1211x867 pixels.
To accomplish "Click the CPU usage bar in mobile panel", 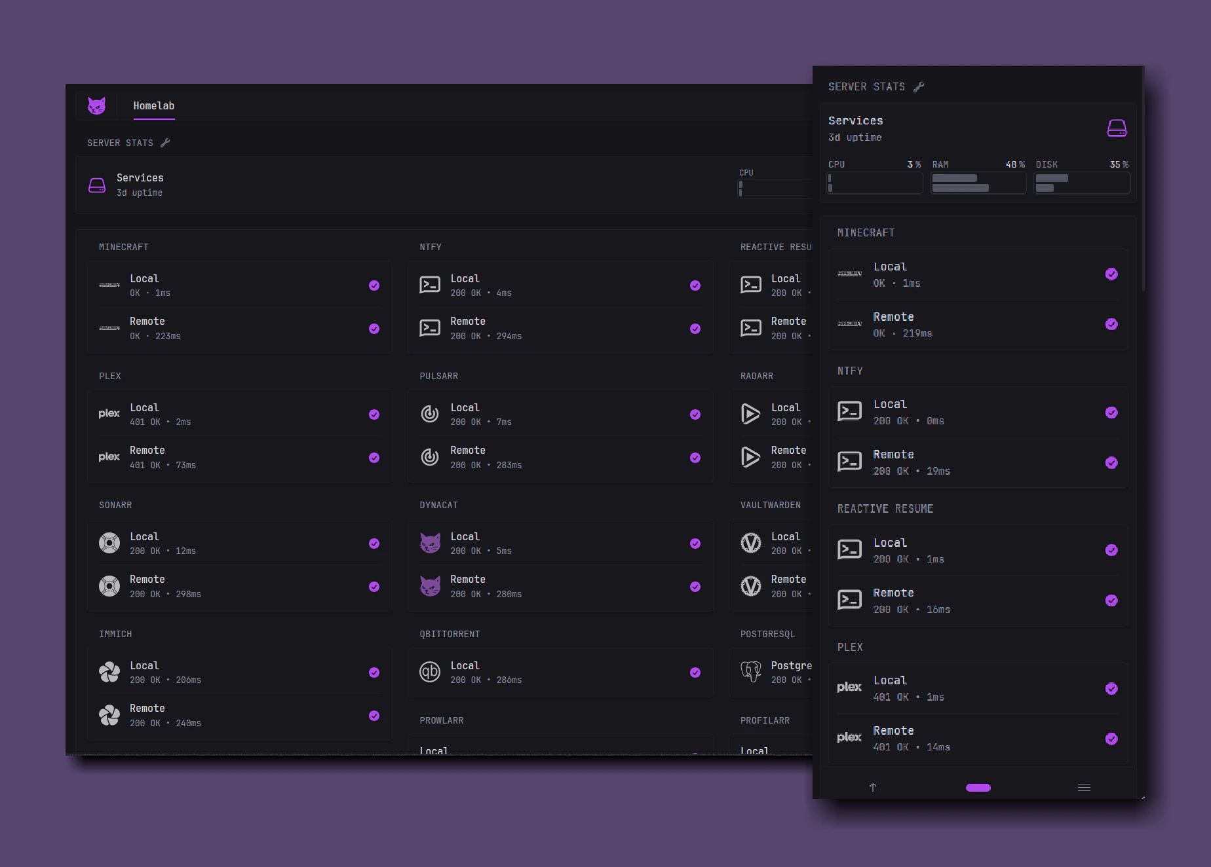I will [875, 183].
